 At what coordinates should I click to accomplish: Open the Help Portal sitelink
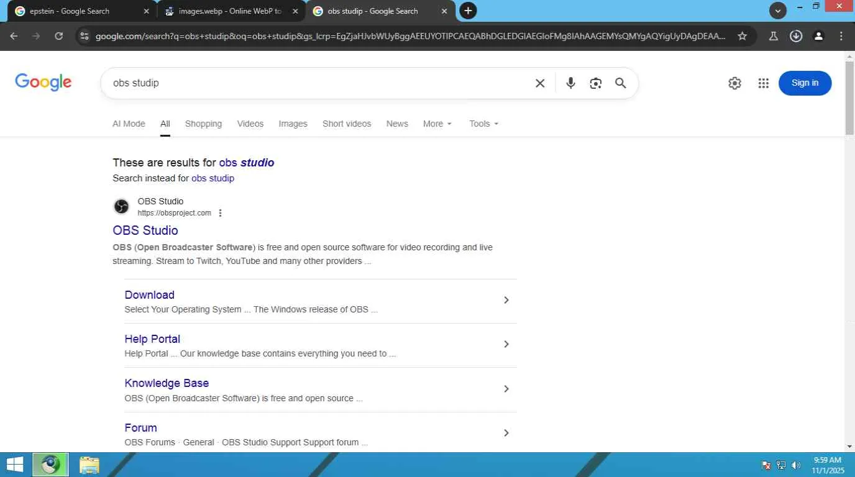[x=152, y=339]
